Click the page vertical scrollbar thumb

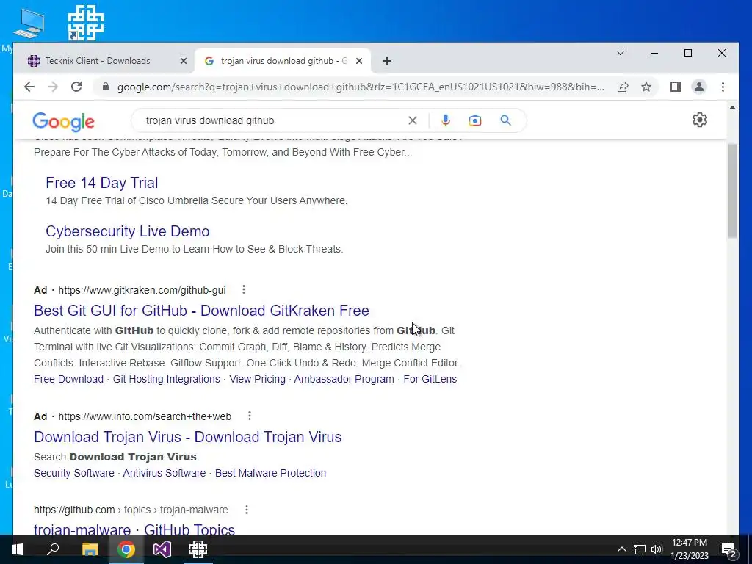732,190
